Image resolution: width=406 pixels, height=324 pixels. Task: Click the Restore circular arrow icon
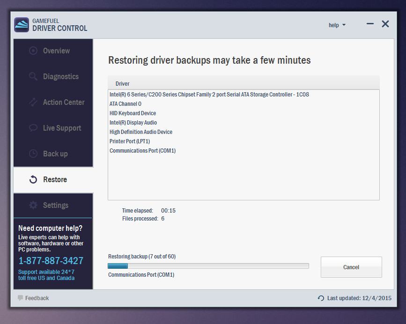pos(33,180)
